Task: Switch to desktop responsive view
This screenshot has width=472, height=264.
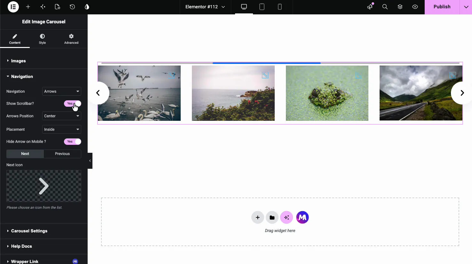Action: coord(244,7)
